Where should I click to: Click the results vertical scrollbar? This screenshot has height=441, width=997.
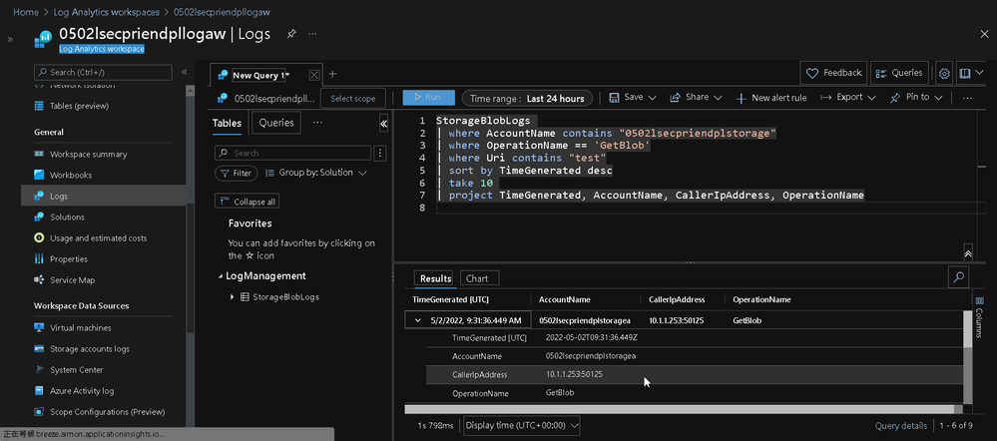click(968, 329)
